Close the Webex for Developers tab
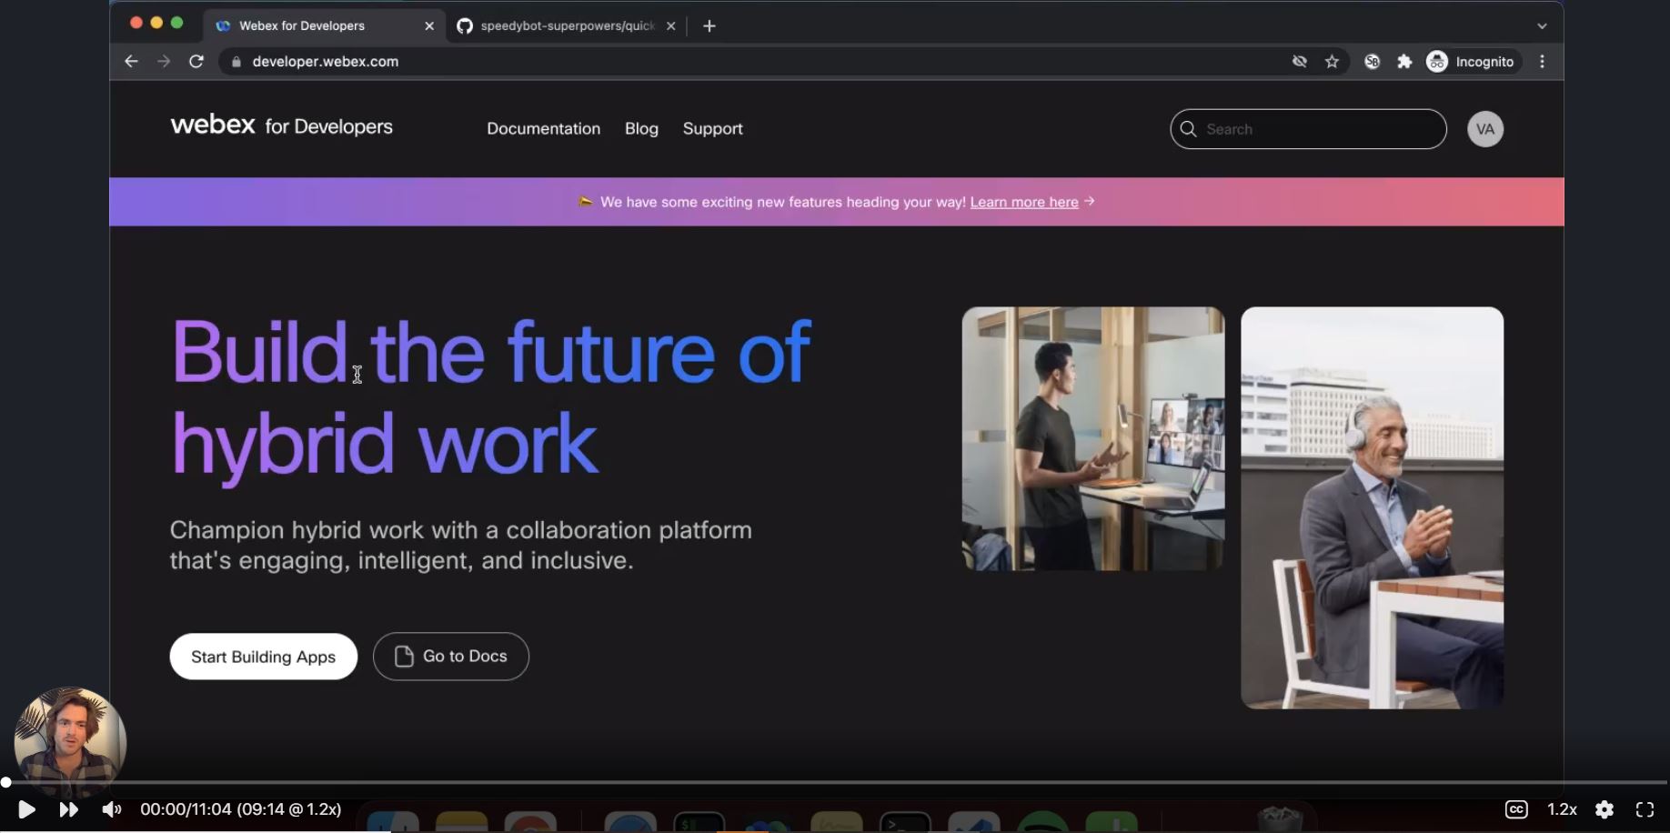1670x833 pixels. 429,25
